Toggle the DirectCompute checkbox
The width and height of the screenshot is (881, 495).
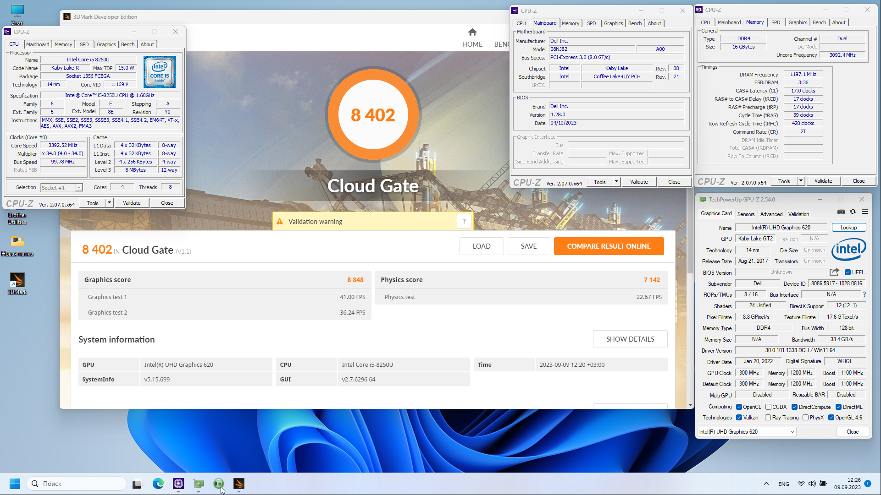(794, 407)
